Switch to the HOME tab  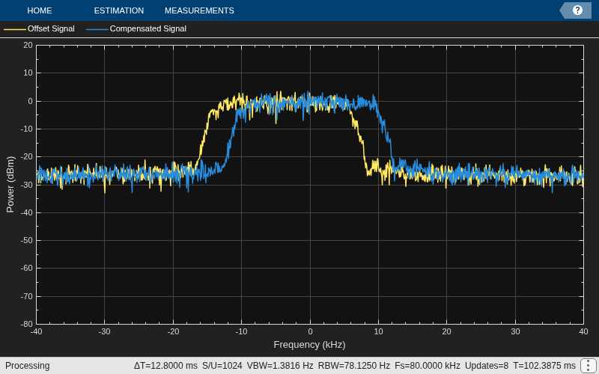(x=40, y=10)
